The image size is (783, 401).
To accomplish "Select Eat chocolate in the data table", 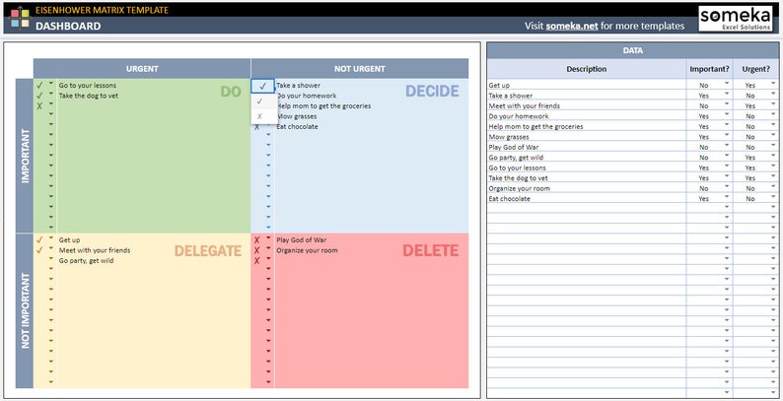I will pyautogui.click(x=586, y=198).
